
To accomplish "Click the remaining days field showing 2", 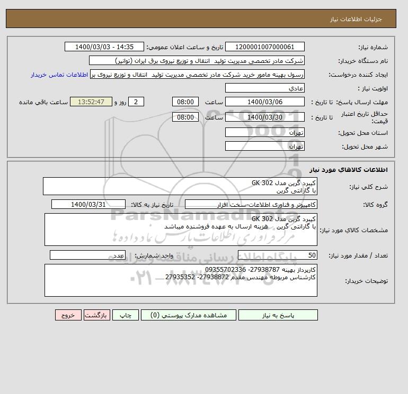I will coord(136,102).
